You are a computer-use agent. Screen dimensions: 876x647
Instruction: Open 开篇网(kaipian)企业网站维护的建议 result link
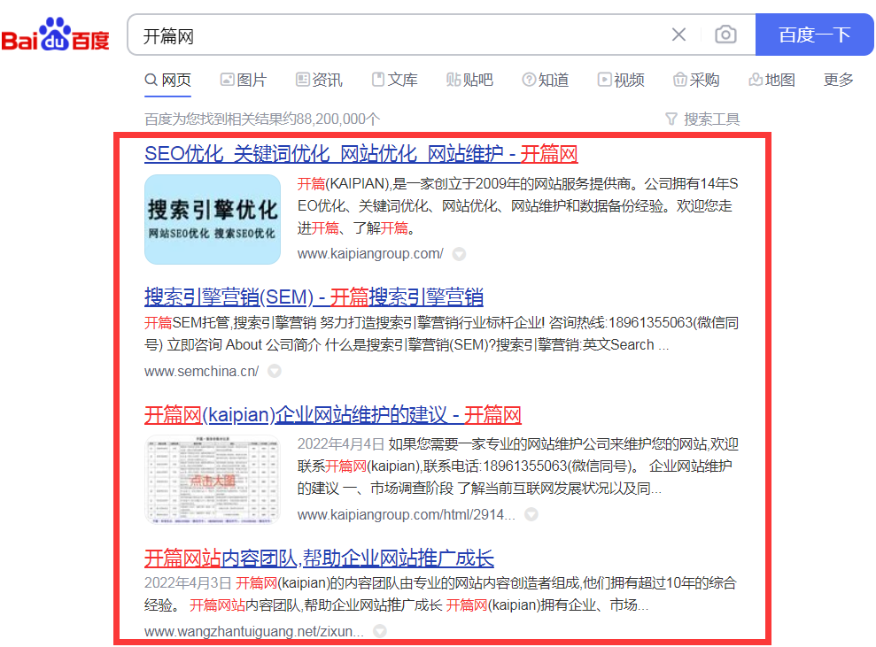332,415
